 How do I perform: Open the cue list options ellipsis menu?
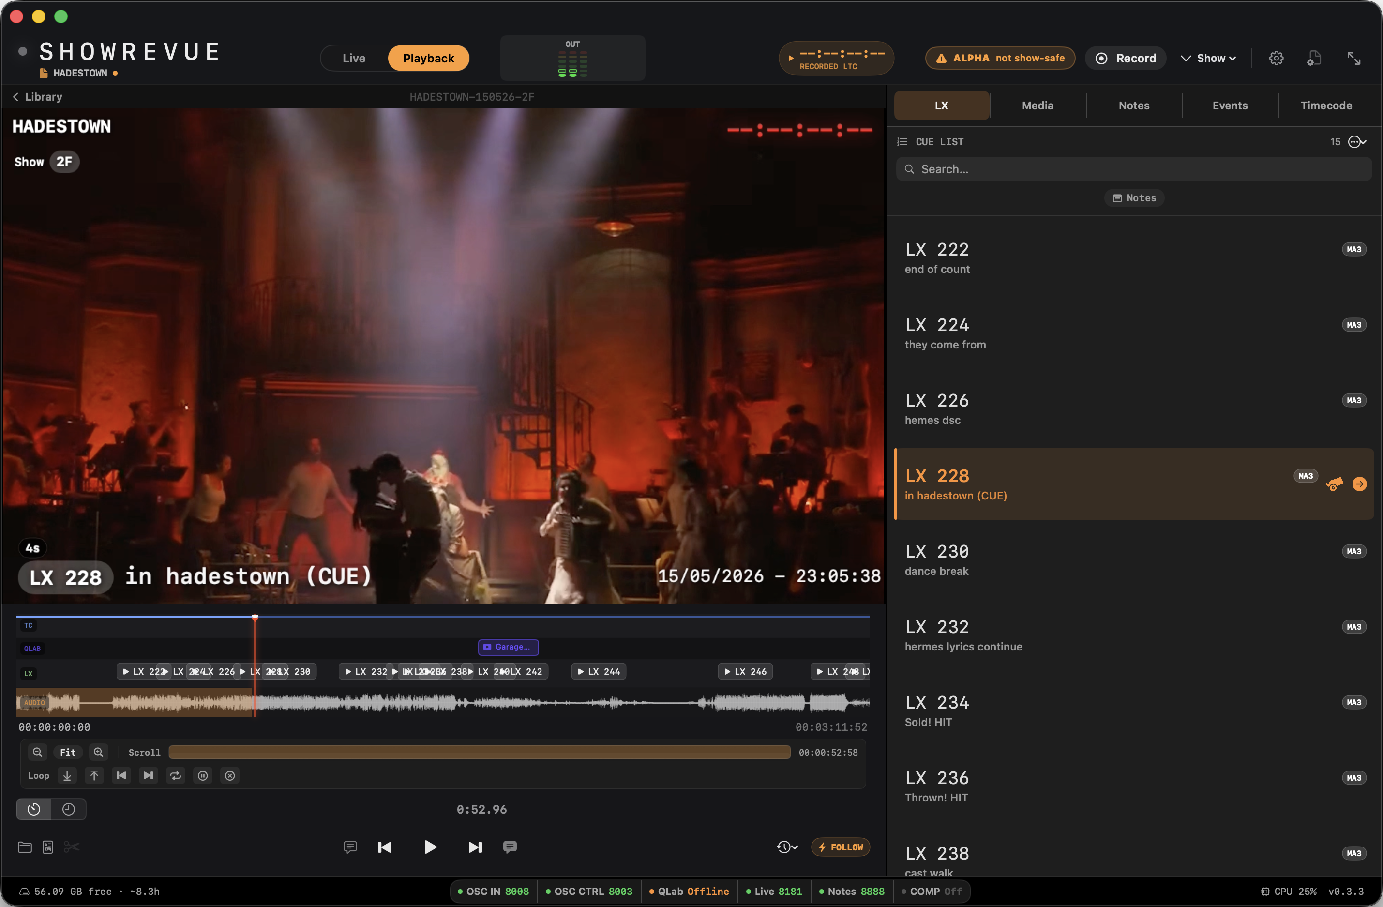tap(1357, 142)
